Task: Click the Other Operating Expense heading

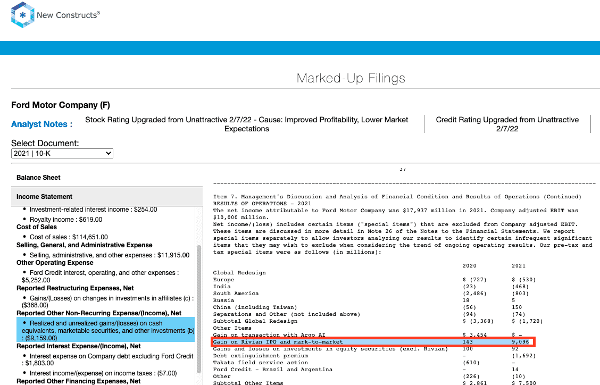Action: [x=55, y=263]
